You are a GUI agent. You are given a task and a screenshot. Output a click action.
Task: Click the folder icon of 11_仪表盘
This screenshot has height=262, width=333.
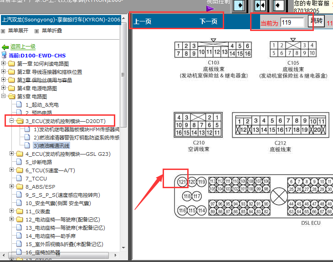[x=20, y=211]
